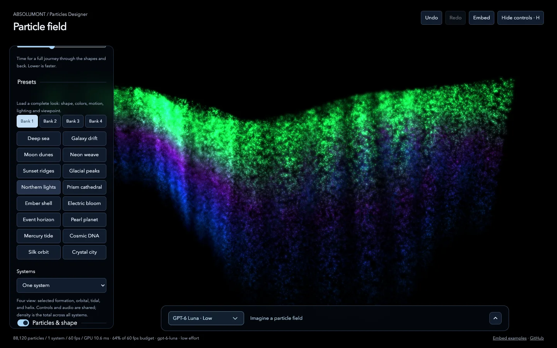
Task: Open the Embed examples link
Action: (x=509, y=338)
